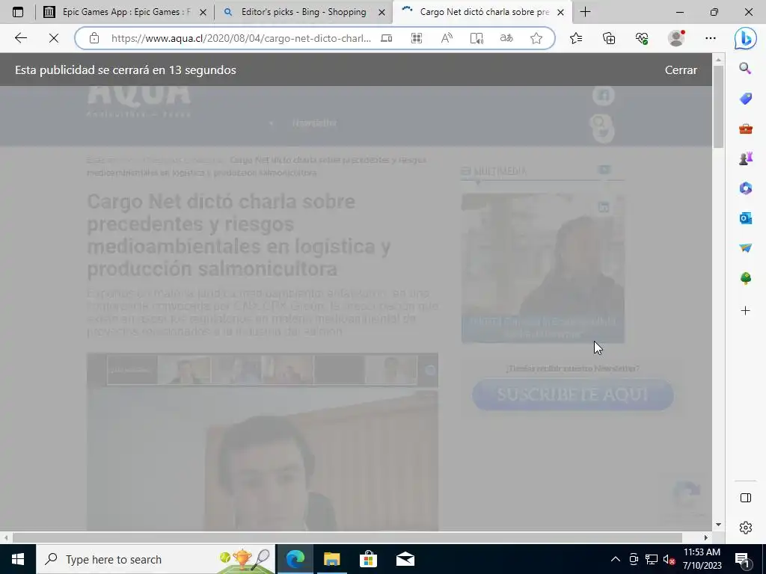Open Bing chat sidebar button
The width and height of the screenshot is (766, 574).
[746, 39]
